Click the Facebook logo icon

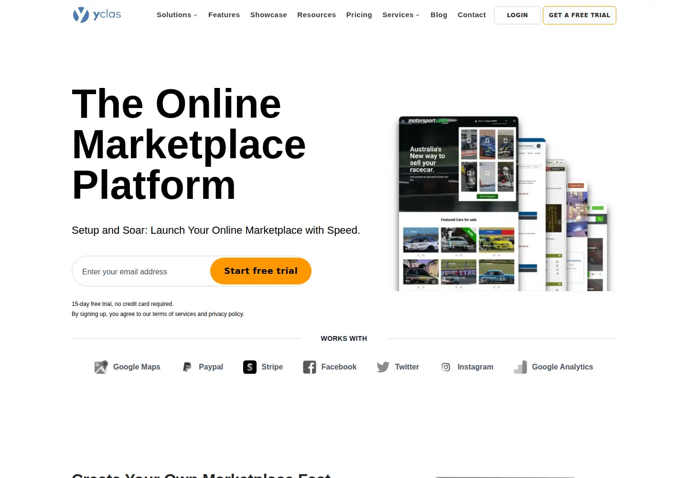pyautogui.click(x=310, y=367)
